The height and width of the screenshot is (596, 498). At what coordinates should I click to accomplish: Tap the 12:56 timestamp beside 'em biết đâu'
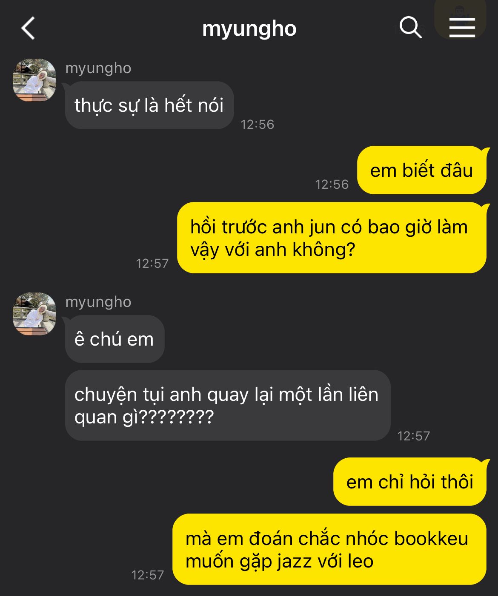pyautogui.click(x=332, y=184)
